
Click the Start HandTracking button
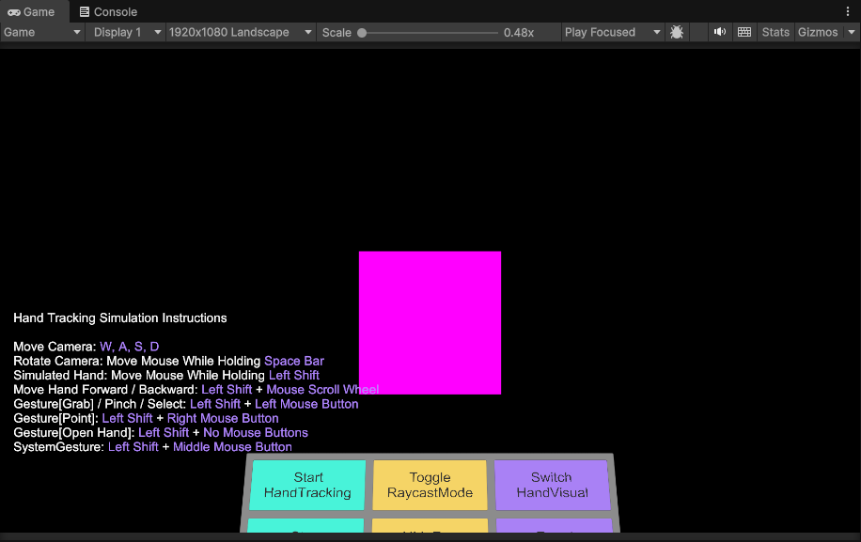(307, 485)
